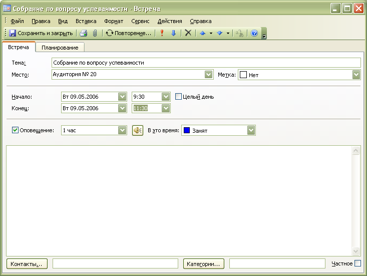Select the Встреча tab
Screen dimensions: 367x276
19,47
